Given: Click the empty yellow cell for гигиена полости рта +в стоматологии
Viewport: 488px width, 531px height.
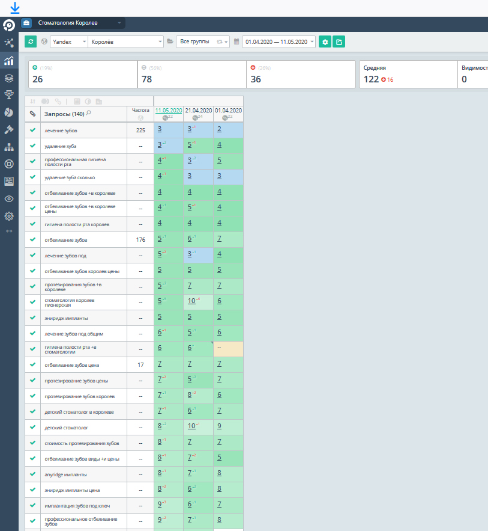Looking at the screenshot, I should (229, 349).
